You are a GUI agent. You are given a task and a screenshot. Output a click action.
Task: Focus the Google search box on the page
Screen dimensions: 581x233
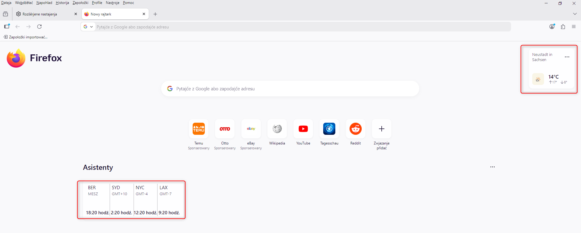click(x=290, y=89)
